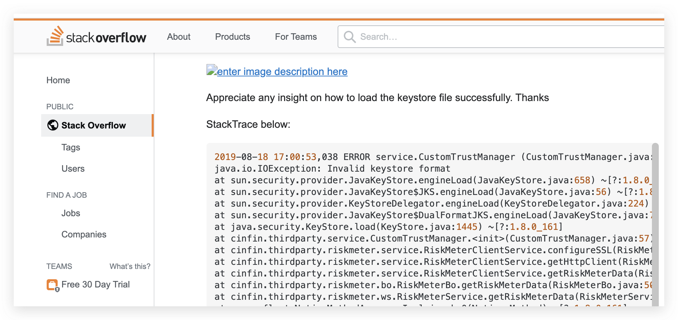Click the keystore insight request paragraph
678x320 pixels.
click(377, 98)
